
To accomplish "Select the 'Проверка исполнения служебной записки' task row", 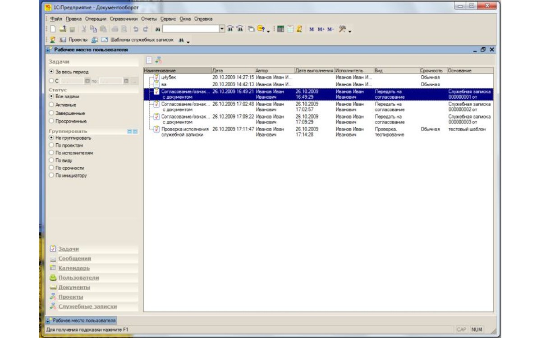I will coord(185,132).
